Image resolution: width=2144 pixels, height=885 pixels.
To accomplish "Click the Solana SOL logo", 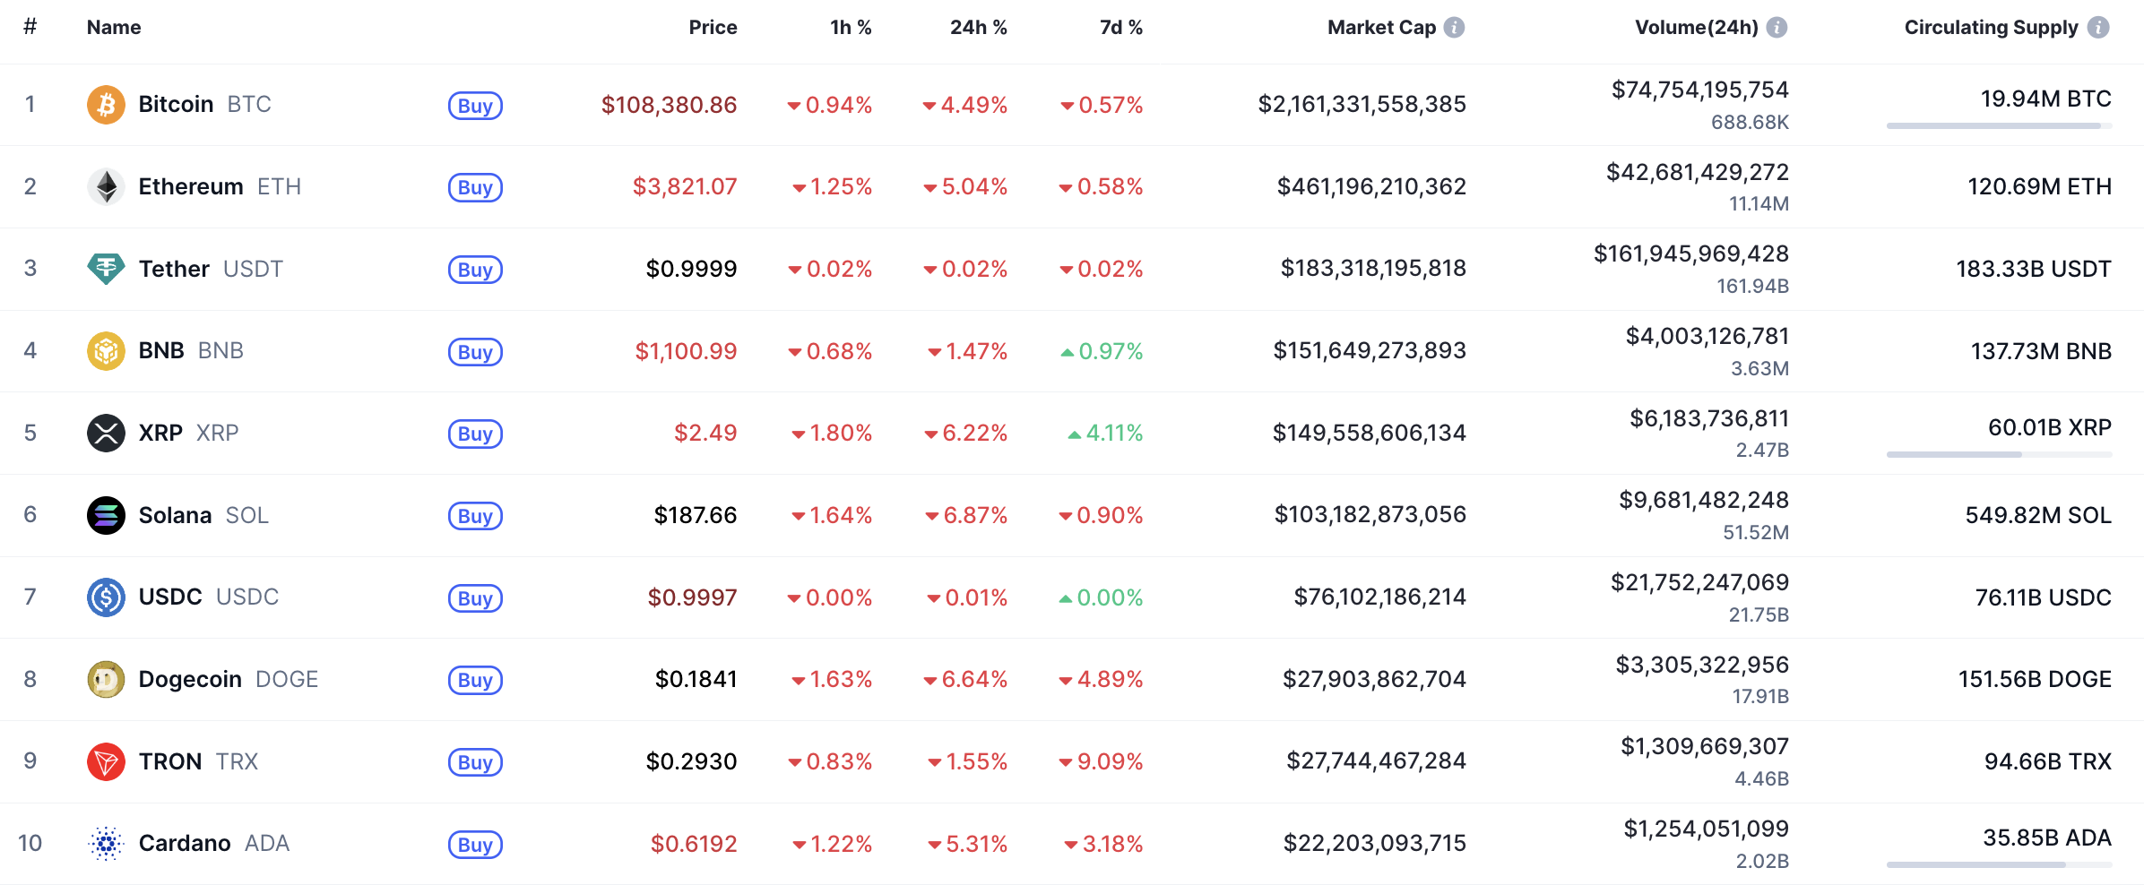I will [106, 515].
